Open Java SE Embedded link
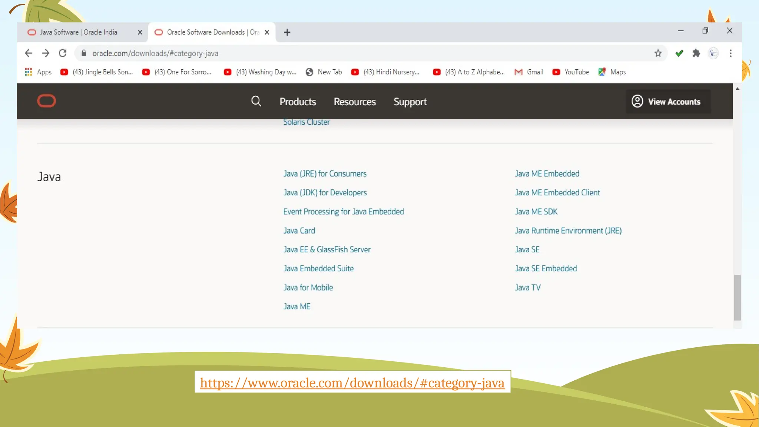 point(546,268)
